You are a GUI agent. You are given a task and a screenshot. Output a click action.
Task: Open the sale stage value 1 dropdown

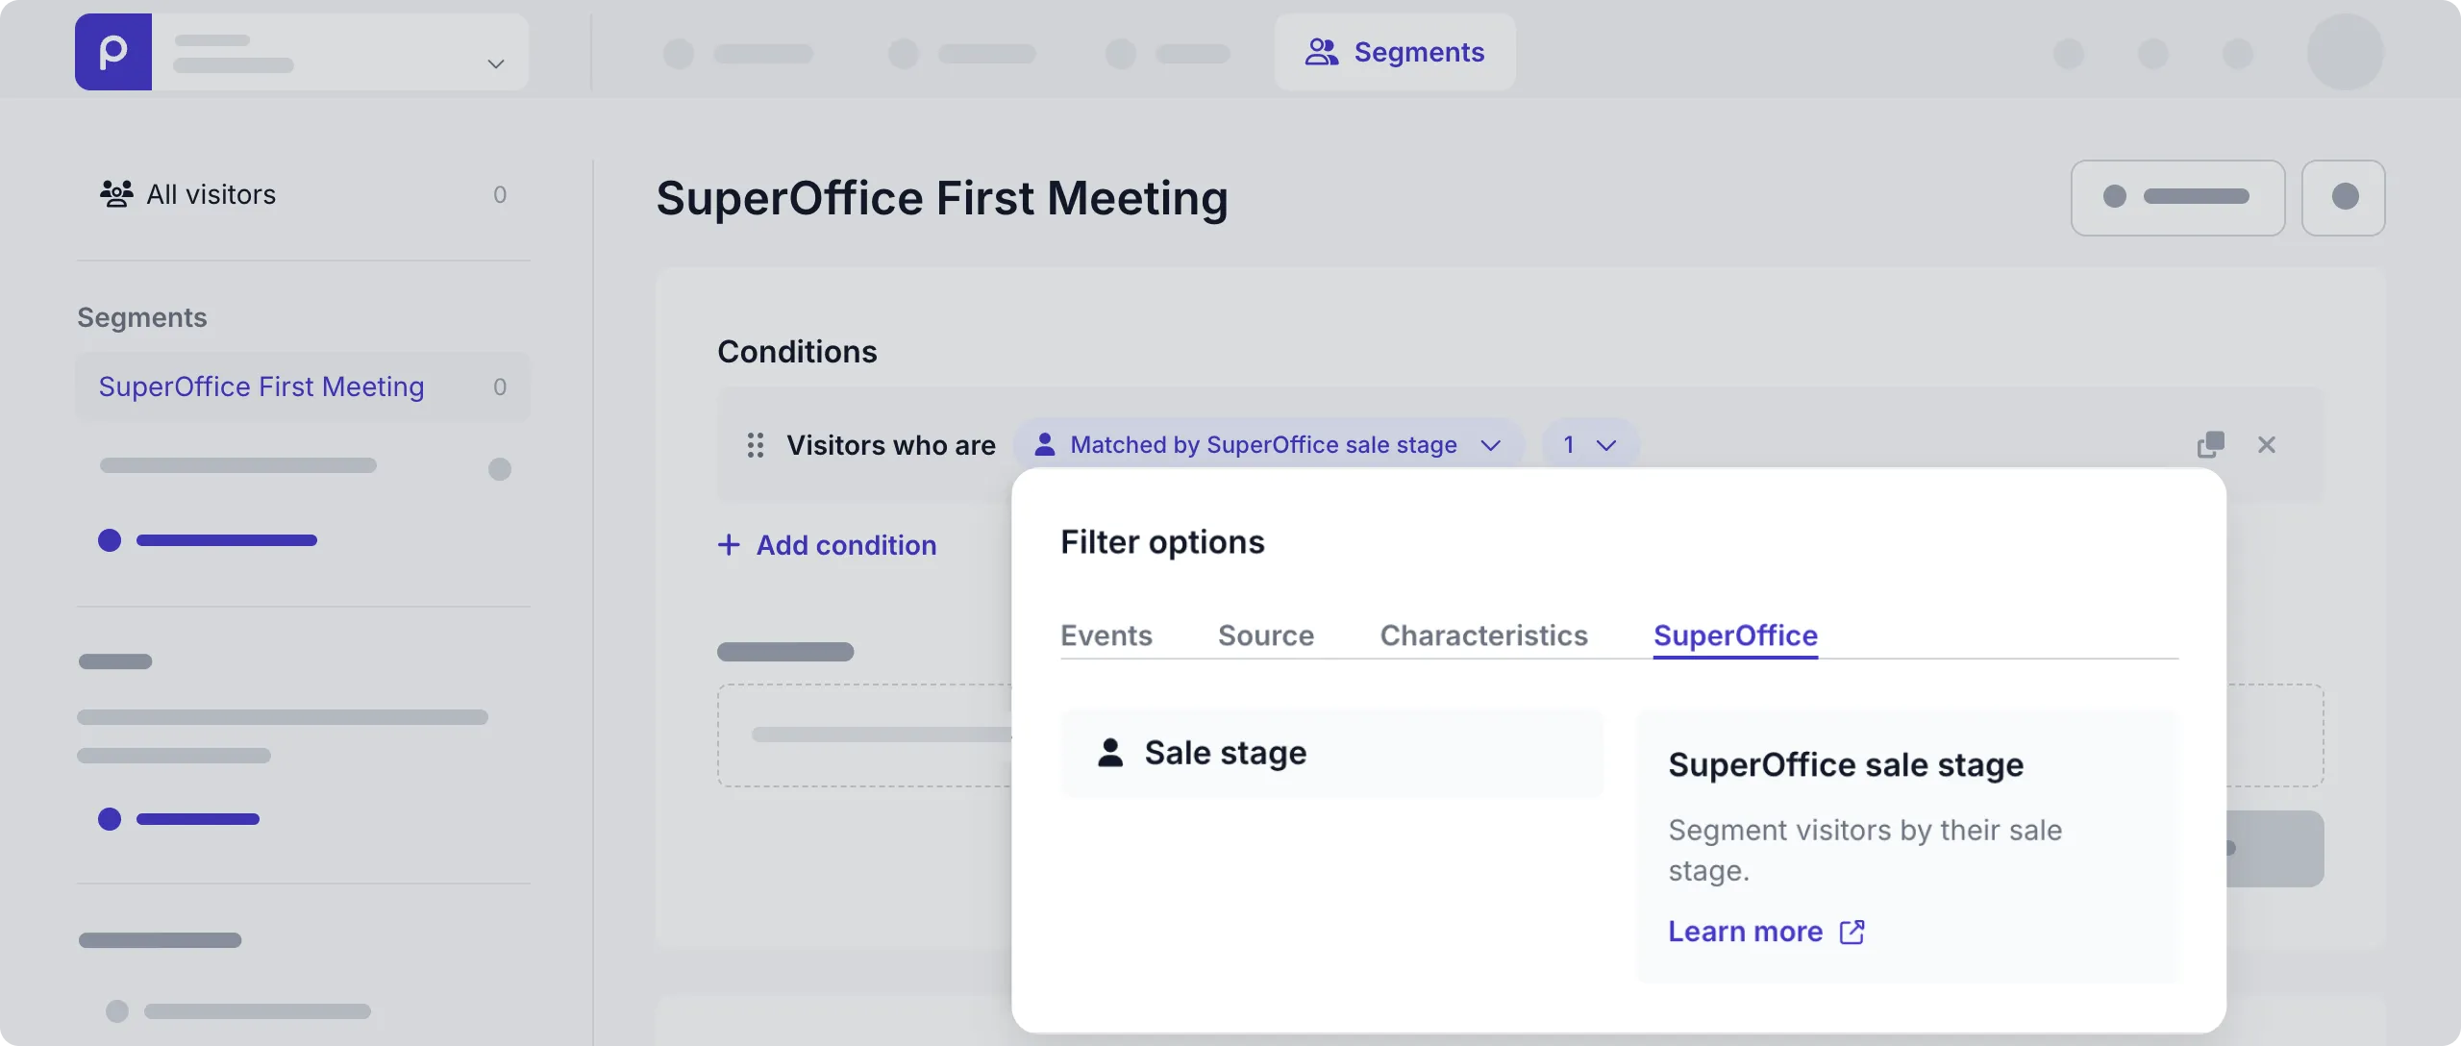pos(1590,445)
